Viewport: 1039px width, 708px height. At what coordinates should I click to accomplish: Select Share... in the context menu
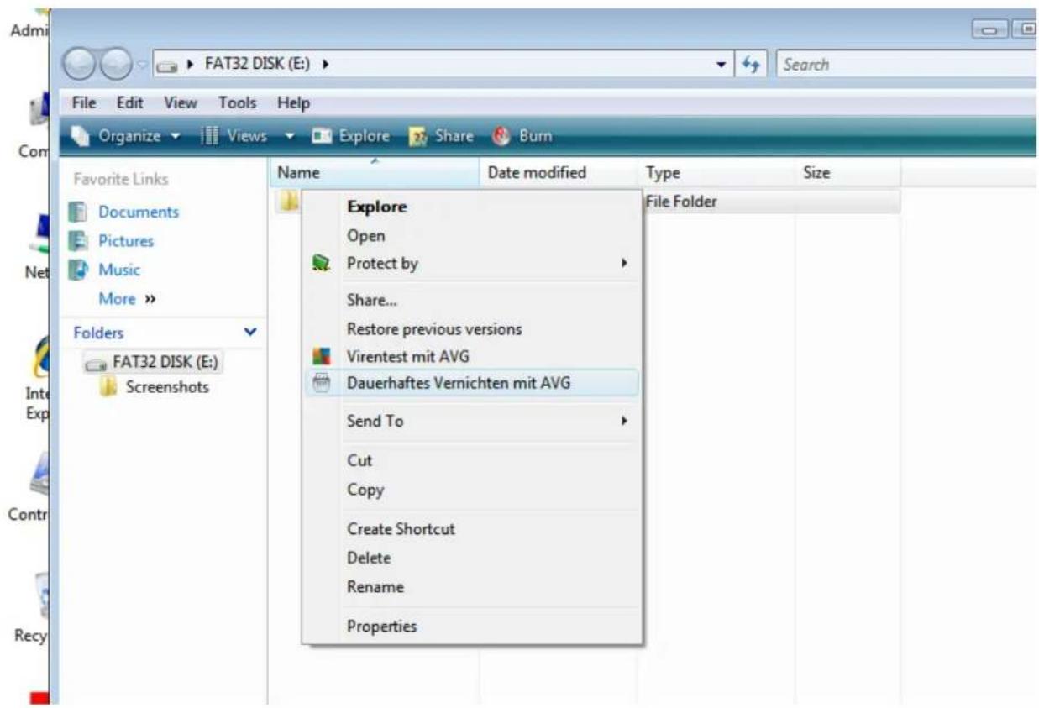[x=471, y=300]
